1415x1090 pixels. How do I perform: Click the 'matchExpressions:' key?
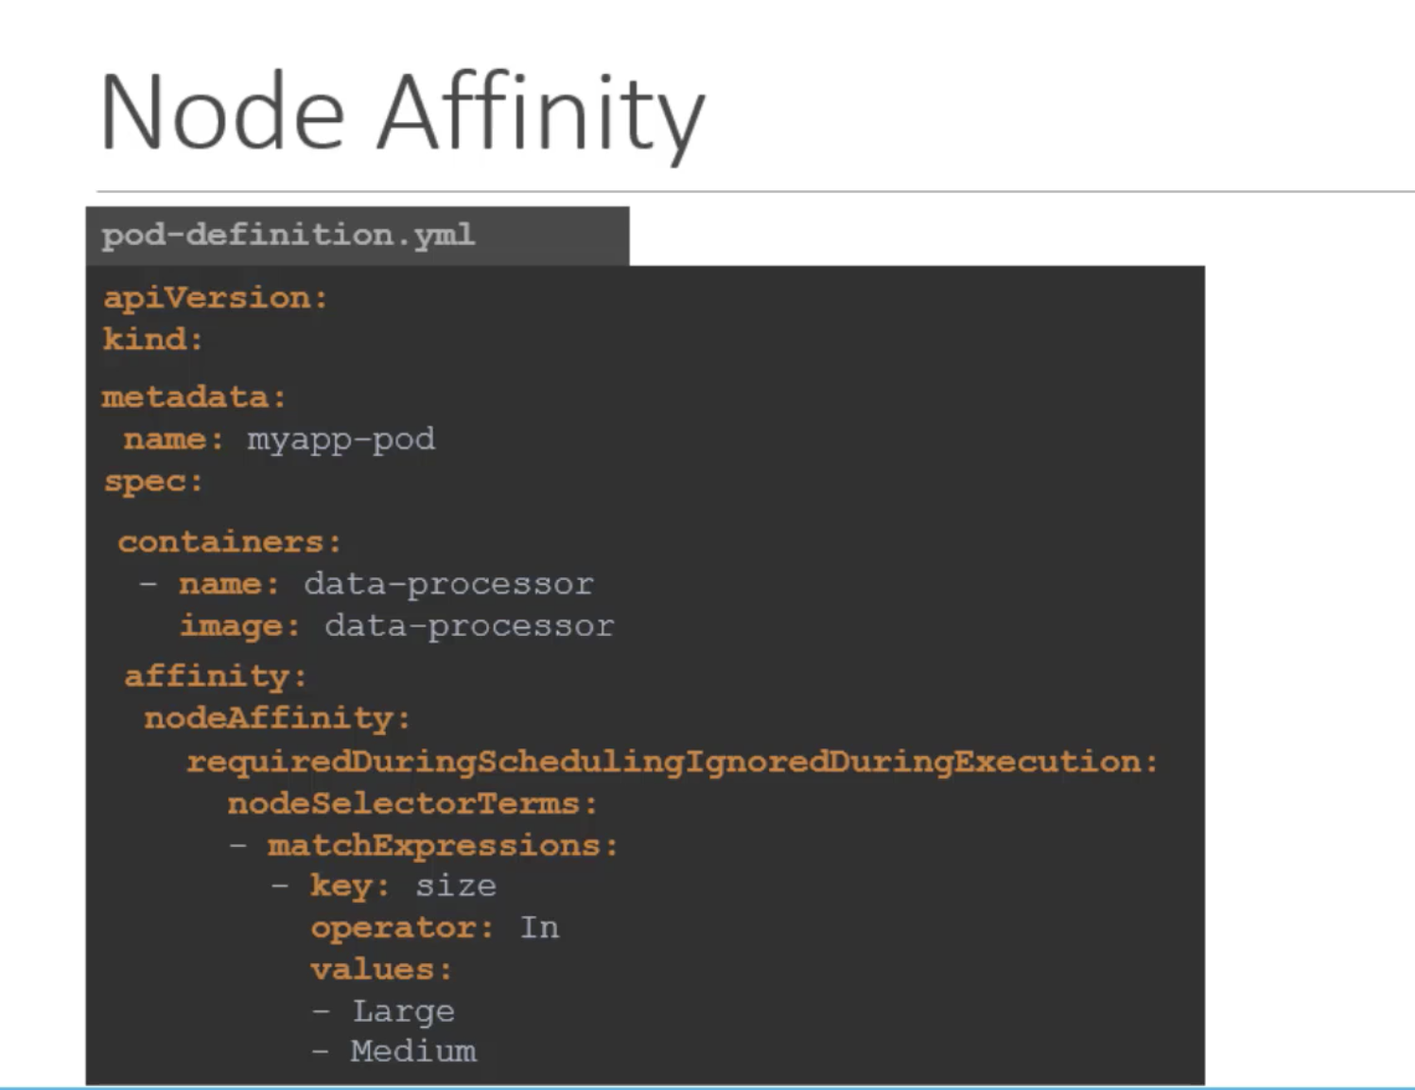443,846
